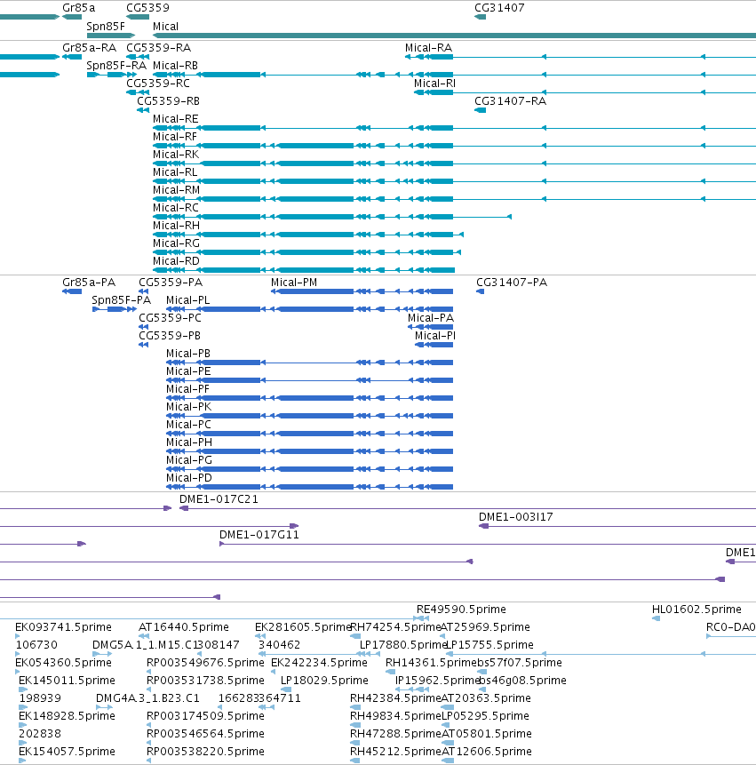This screenshot has height=765, width=756.
Task: Open BAC clone DME1-017C21
Action: [x=219, y=499]
